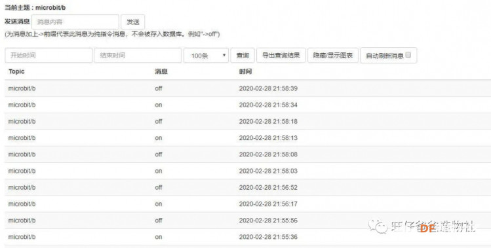
Task: Click the 消息 column header
Action: point(161,71)
